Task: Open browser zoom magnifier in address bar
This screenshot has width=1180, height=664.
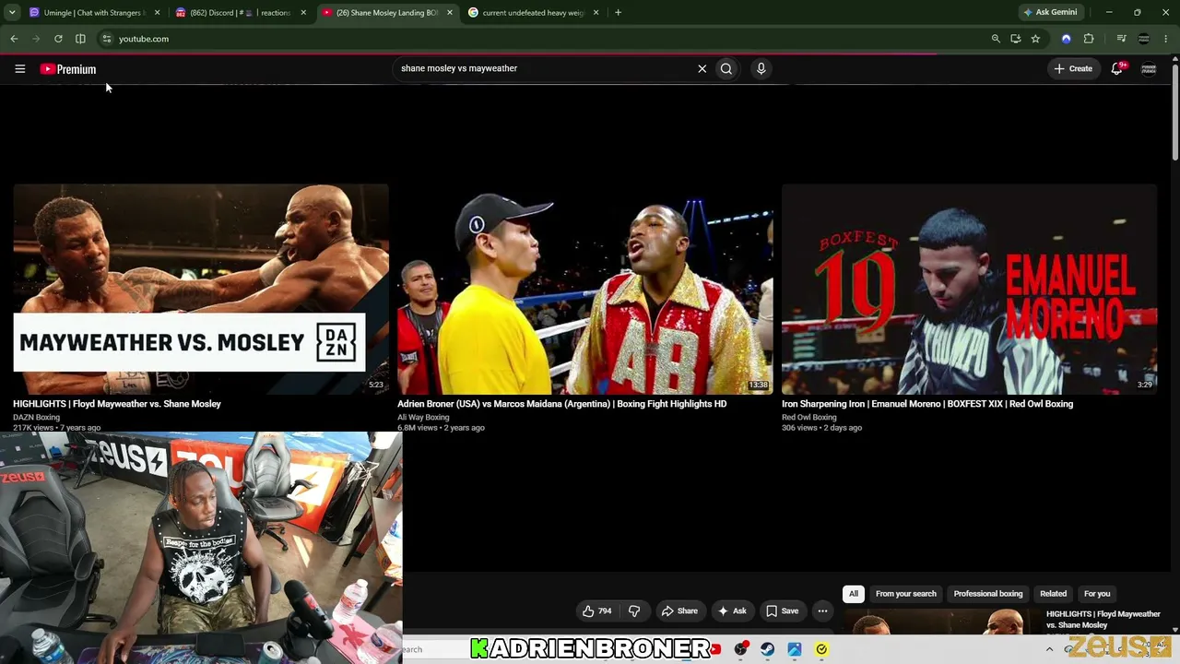Action: coord(996,39)
